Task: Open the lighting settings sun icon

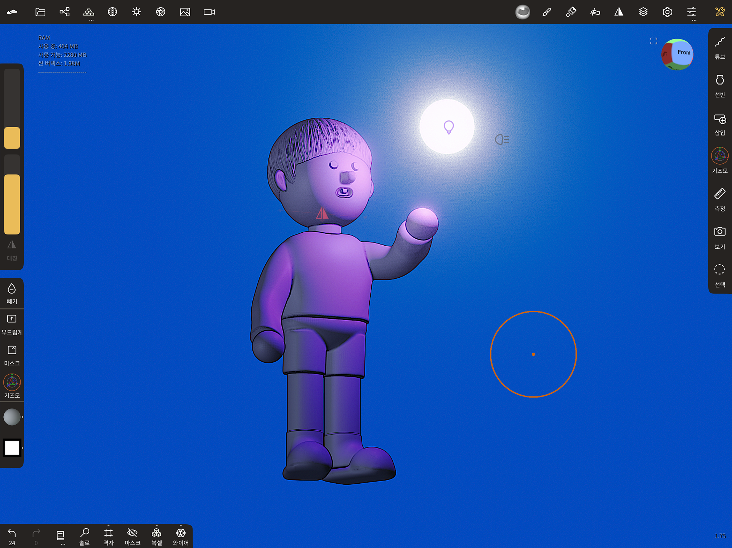Action: tap(136, 12)
